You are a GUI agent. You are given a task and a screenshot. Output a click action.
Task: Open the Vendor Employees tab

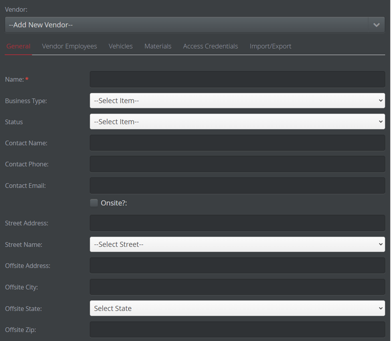[x=69, y=47]
